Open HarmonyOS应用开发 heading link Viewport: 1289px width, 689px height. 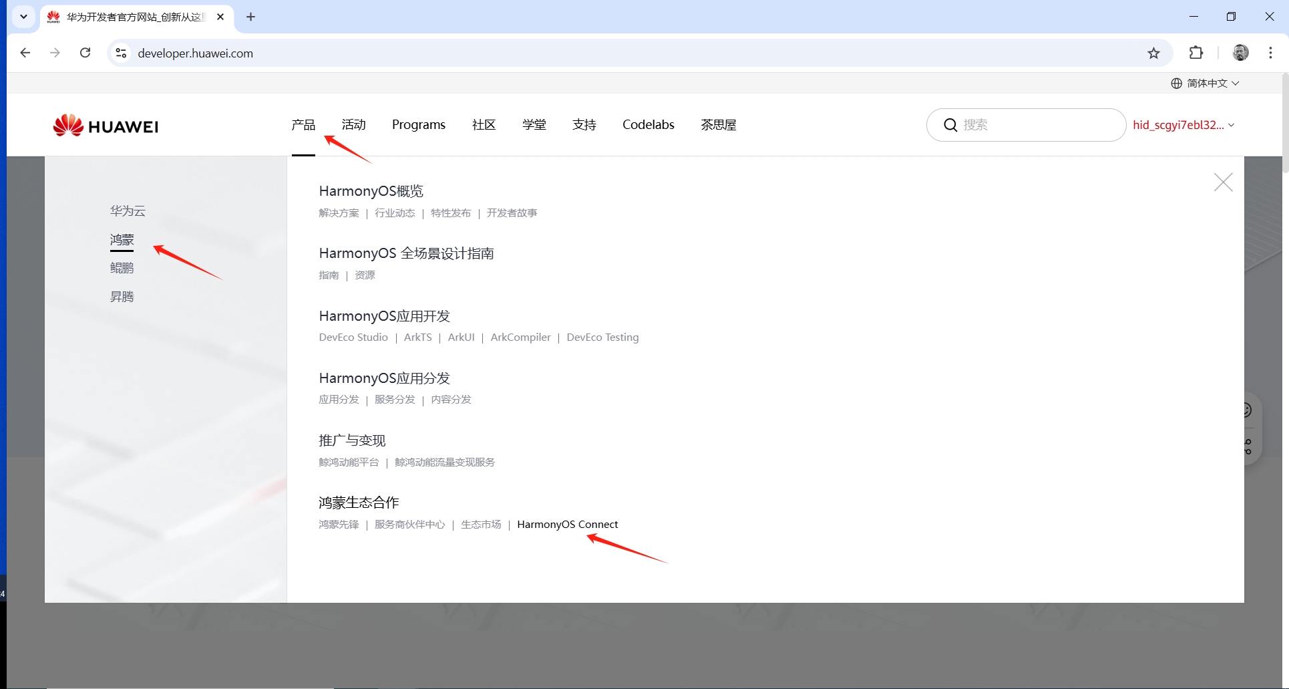click(x=385, y=316)
